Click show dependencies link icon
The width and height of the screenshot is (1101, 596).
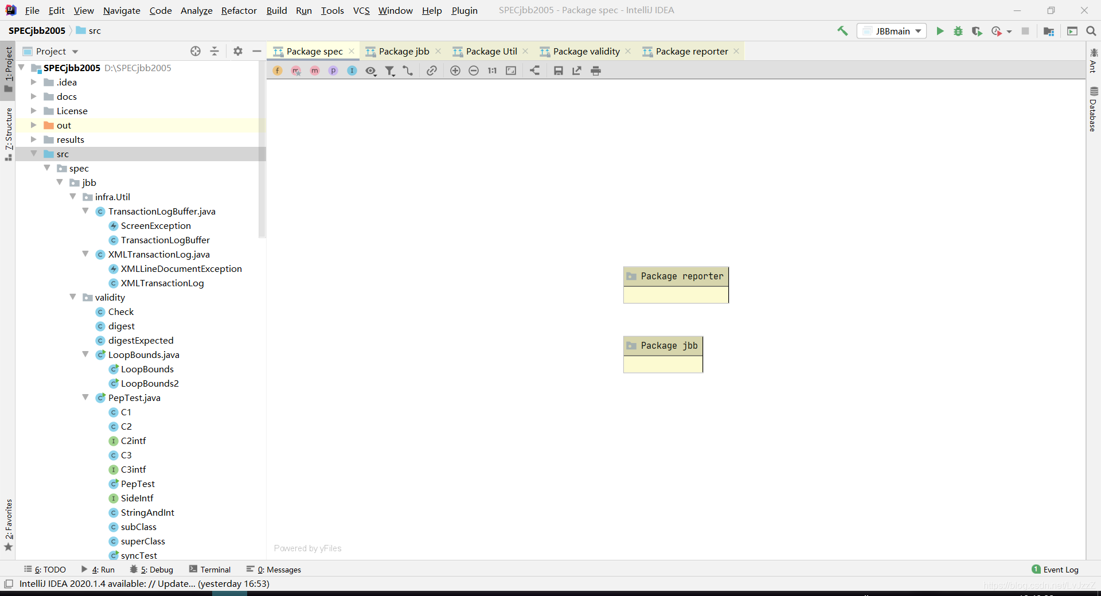pyautogui.click(x=432, y=71)
